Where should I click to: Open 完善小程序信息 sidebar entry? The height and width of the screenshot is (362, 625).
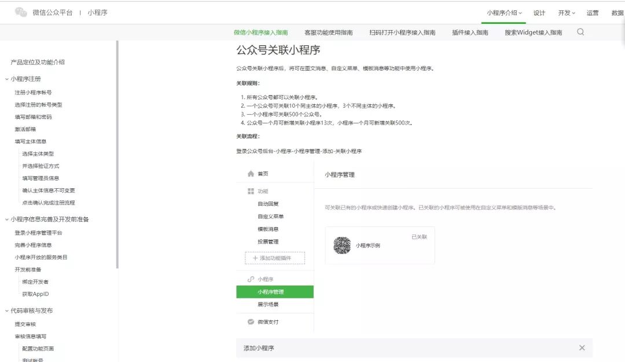[x=33, y=245]
